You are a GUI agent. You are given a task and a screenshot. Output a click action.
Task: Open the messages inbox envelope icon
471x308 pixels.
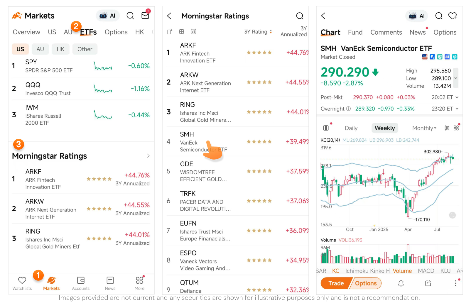coord(146,15)
